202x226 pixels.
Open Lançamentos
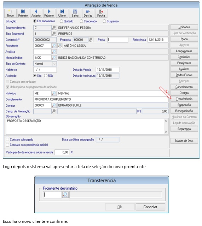(x=184, y=51)
